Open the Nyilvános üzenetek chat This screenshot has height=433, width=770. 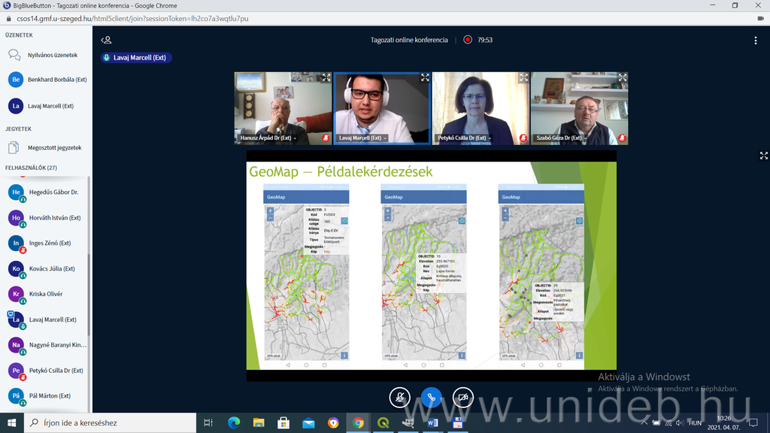(52, 55)
